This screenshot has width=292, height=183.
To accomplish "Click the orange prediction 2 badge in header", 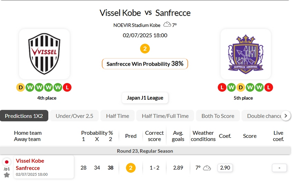I will click(x=145, y=48).
